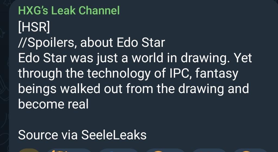Click the words become real
The image size is (278, 152).
coord(53,104)
